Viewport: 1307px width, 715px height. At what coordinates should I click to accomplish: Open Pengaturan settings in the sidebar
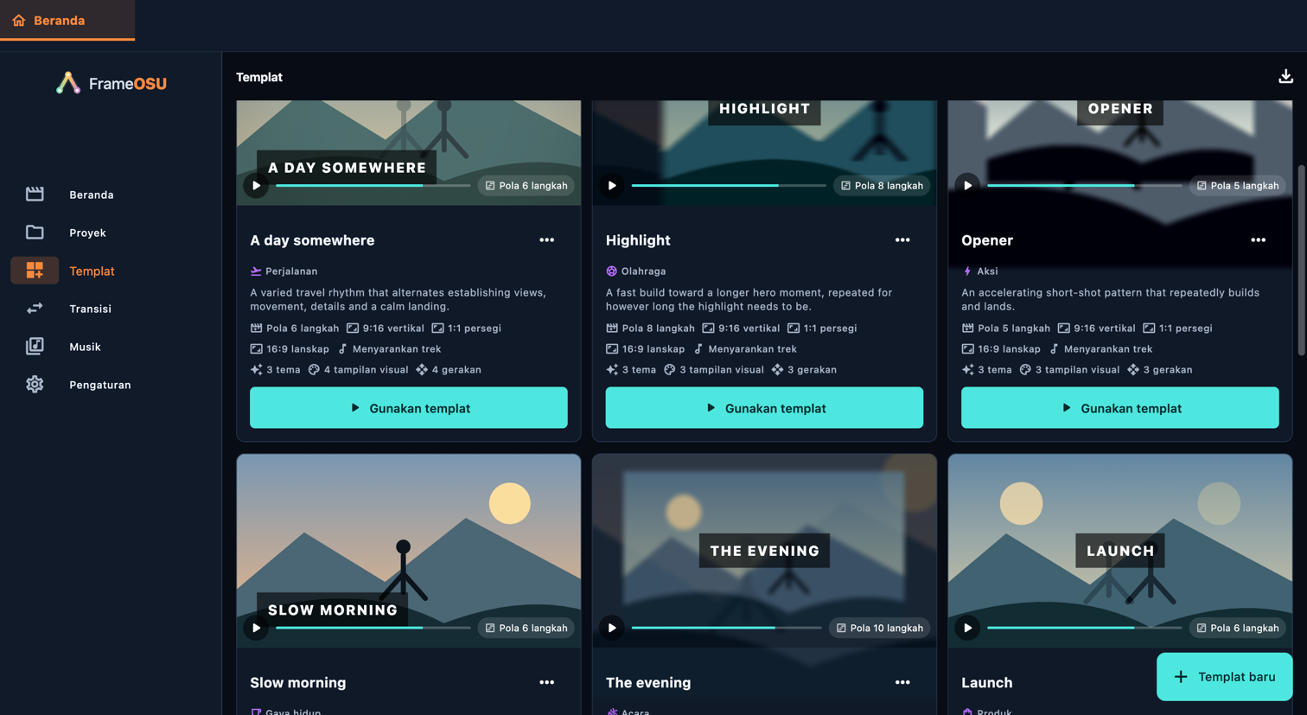[x=111, y=385]
